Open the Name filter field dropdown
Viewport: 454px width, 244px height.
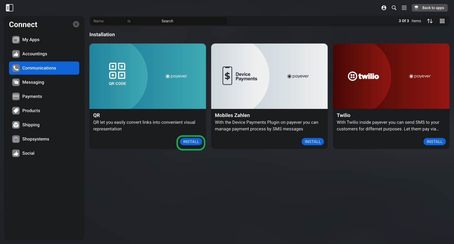[107, 21]
